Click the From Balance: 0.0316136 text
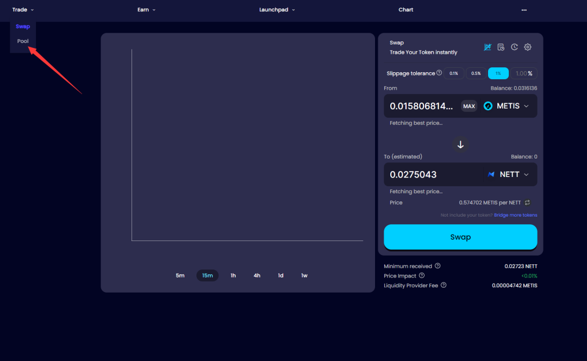The image size is (587, 361). 514,88
